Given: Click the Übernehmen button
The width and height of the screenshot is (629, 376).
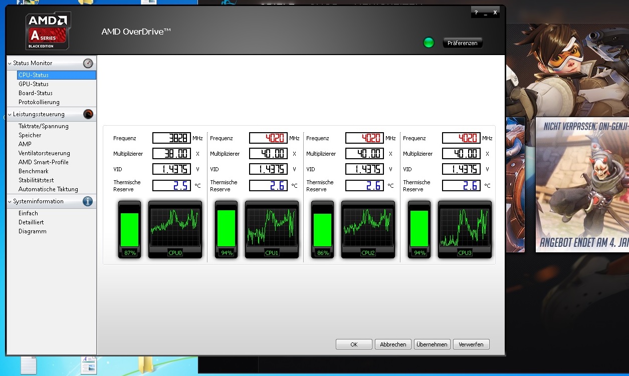Looking at the screenshot, I should pos(432,344).
